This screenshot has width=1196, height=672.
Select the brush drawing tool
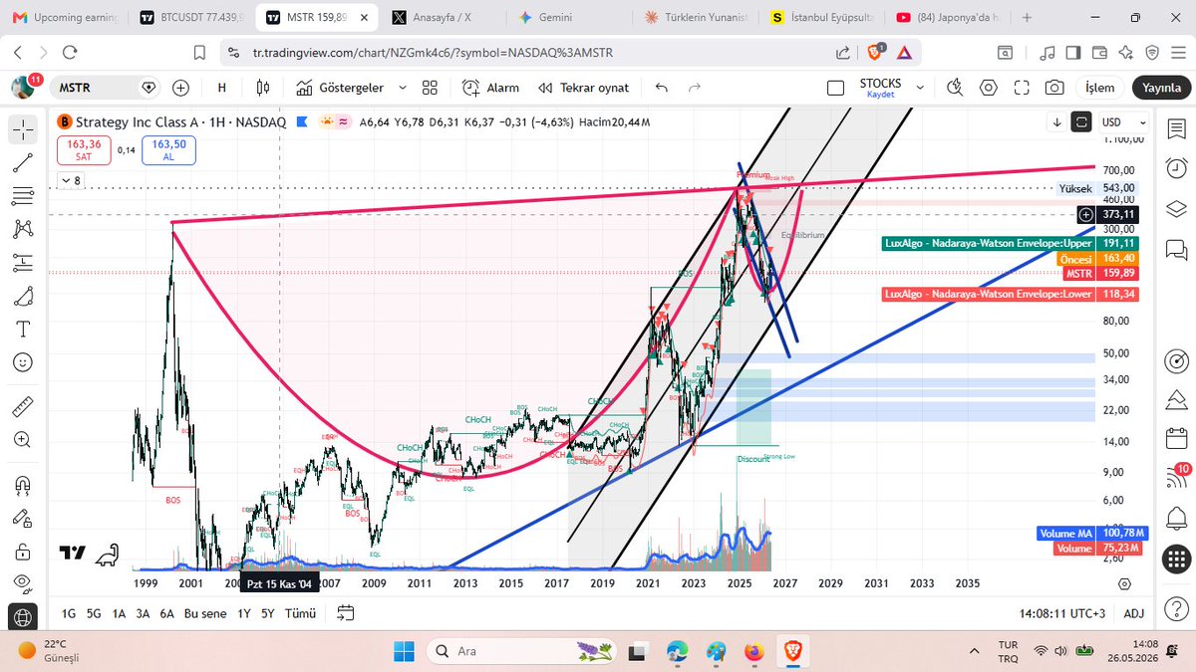(23, 296)
